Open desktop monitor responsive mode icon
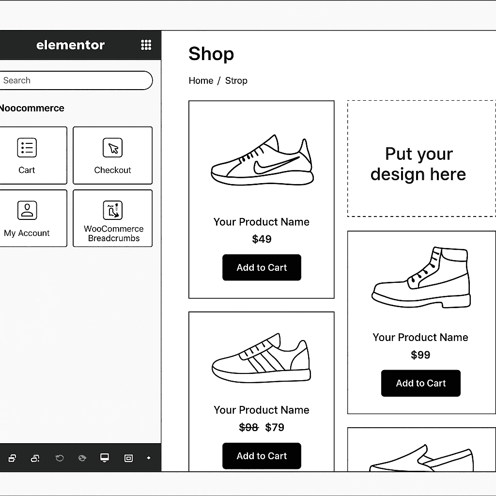Screen dimensions: 496x496 (105, 458)
